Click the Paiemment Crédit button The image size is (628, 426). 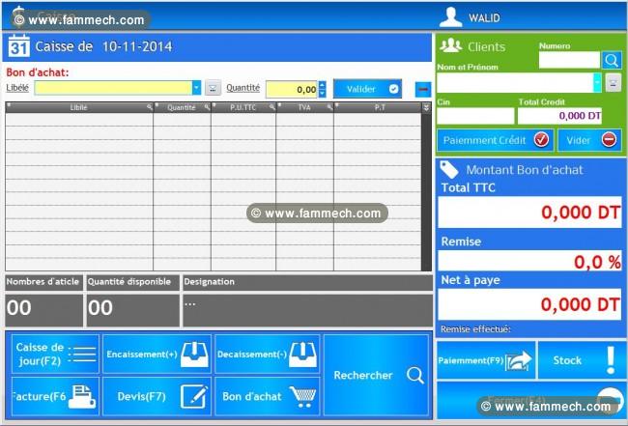point(495,140)
